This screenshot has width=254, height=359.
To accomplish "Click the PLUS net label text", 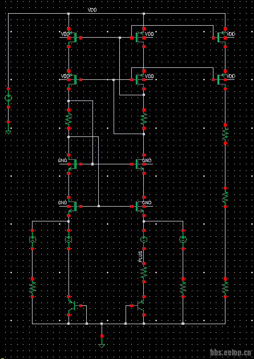I will 140,256.
